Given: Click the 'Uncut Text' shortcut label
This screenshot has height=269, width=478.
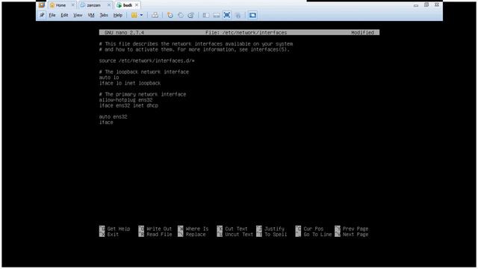Looking at the screenshot, I should 239,234.
